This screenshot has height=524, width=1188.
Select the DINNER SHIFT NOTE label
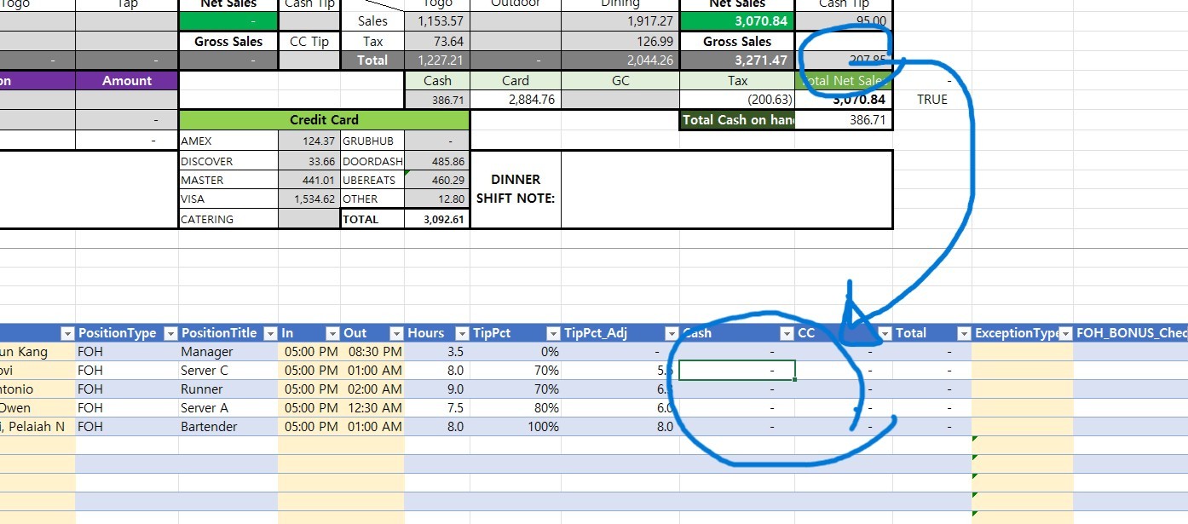pos(516,189)
